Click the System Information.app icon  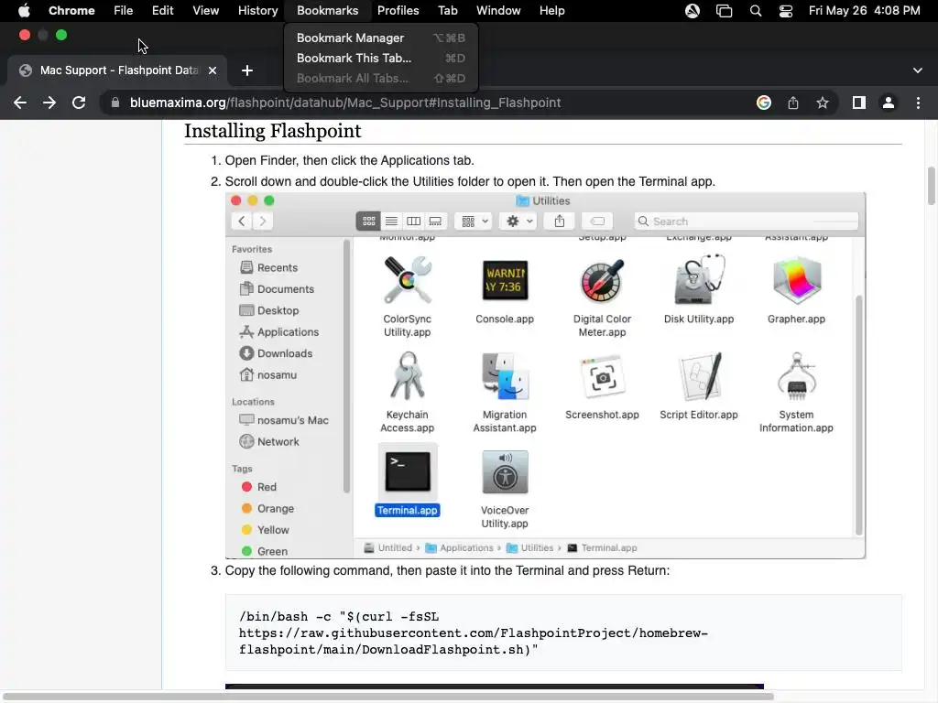[796, 376]
